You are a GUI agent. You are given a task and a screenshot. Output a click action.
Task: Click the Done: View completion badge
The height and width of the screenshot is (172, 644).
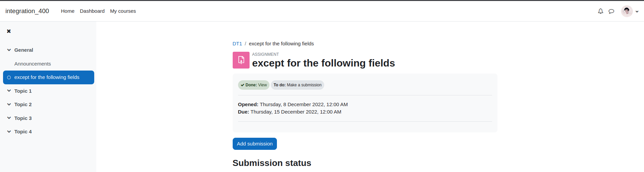tap(254, 85)
